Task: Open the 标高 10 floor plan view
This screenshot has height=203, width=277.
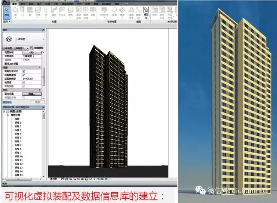Action: 18,156
